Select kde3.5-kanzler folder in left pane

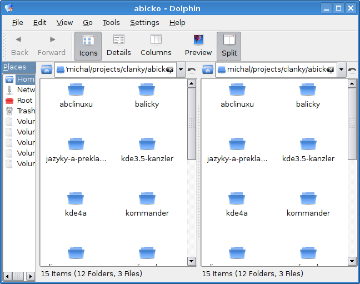click(x=147, y=150)
